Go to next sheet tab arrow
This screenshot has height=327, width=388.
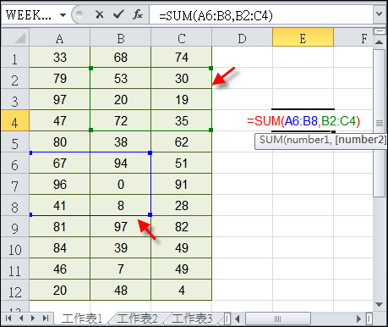[33, 319]
